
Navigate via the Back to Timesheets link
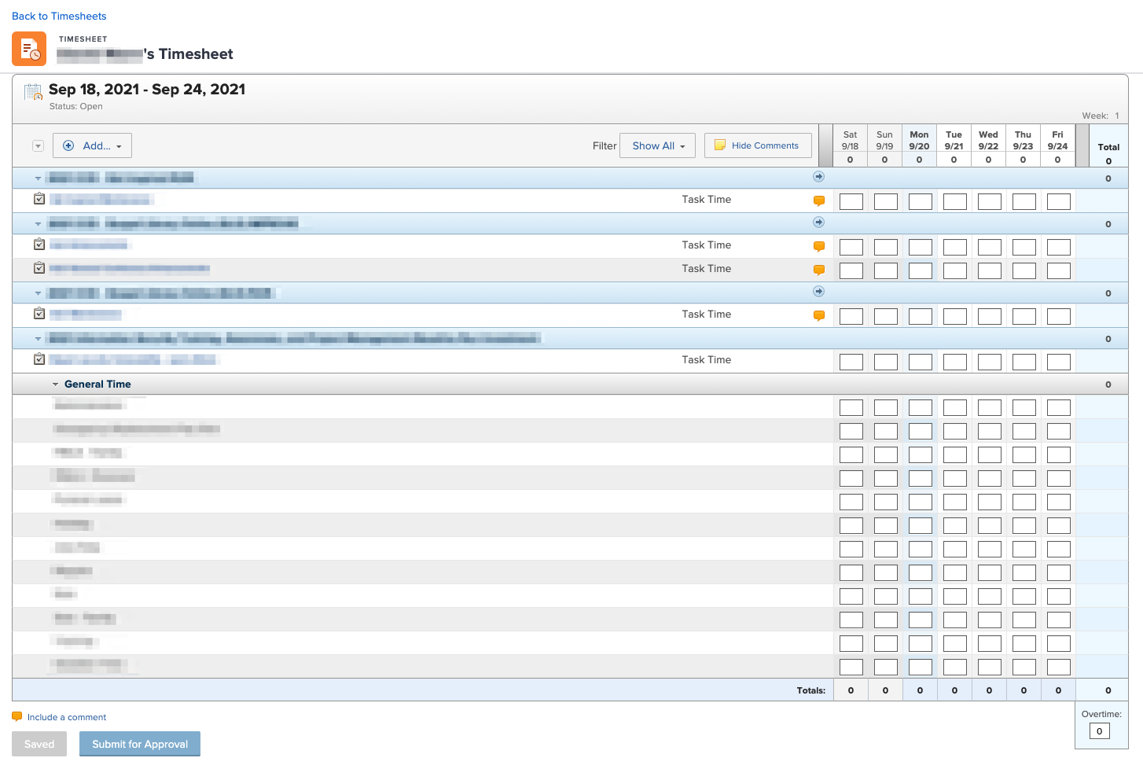(58, 16)
